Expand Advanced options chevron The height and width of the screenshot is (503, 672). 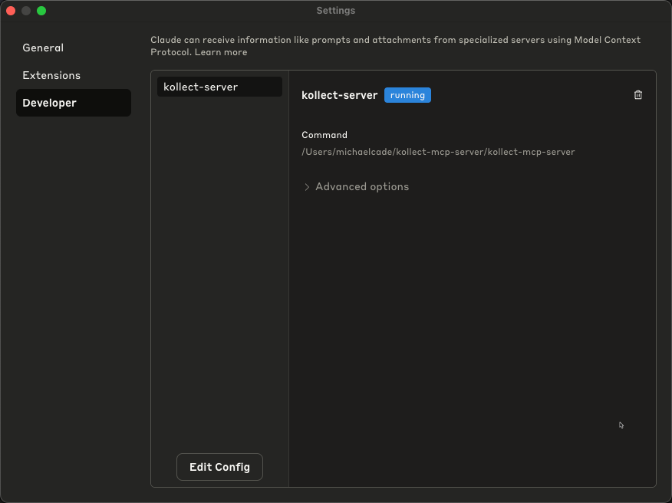pos(306,187)
